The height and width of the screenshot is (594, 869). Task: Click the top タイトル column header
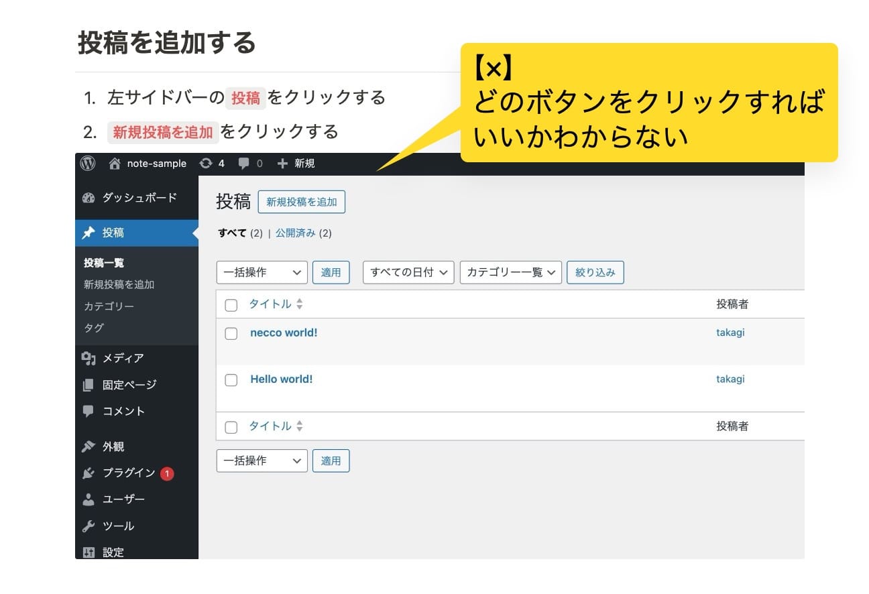click(x=270, y=304)
